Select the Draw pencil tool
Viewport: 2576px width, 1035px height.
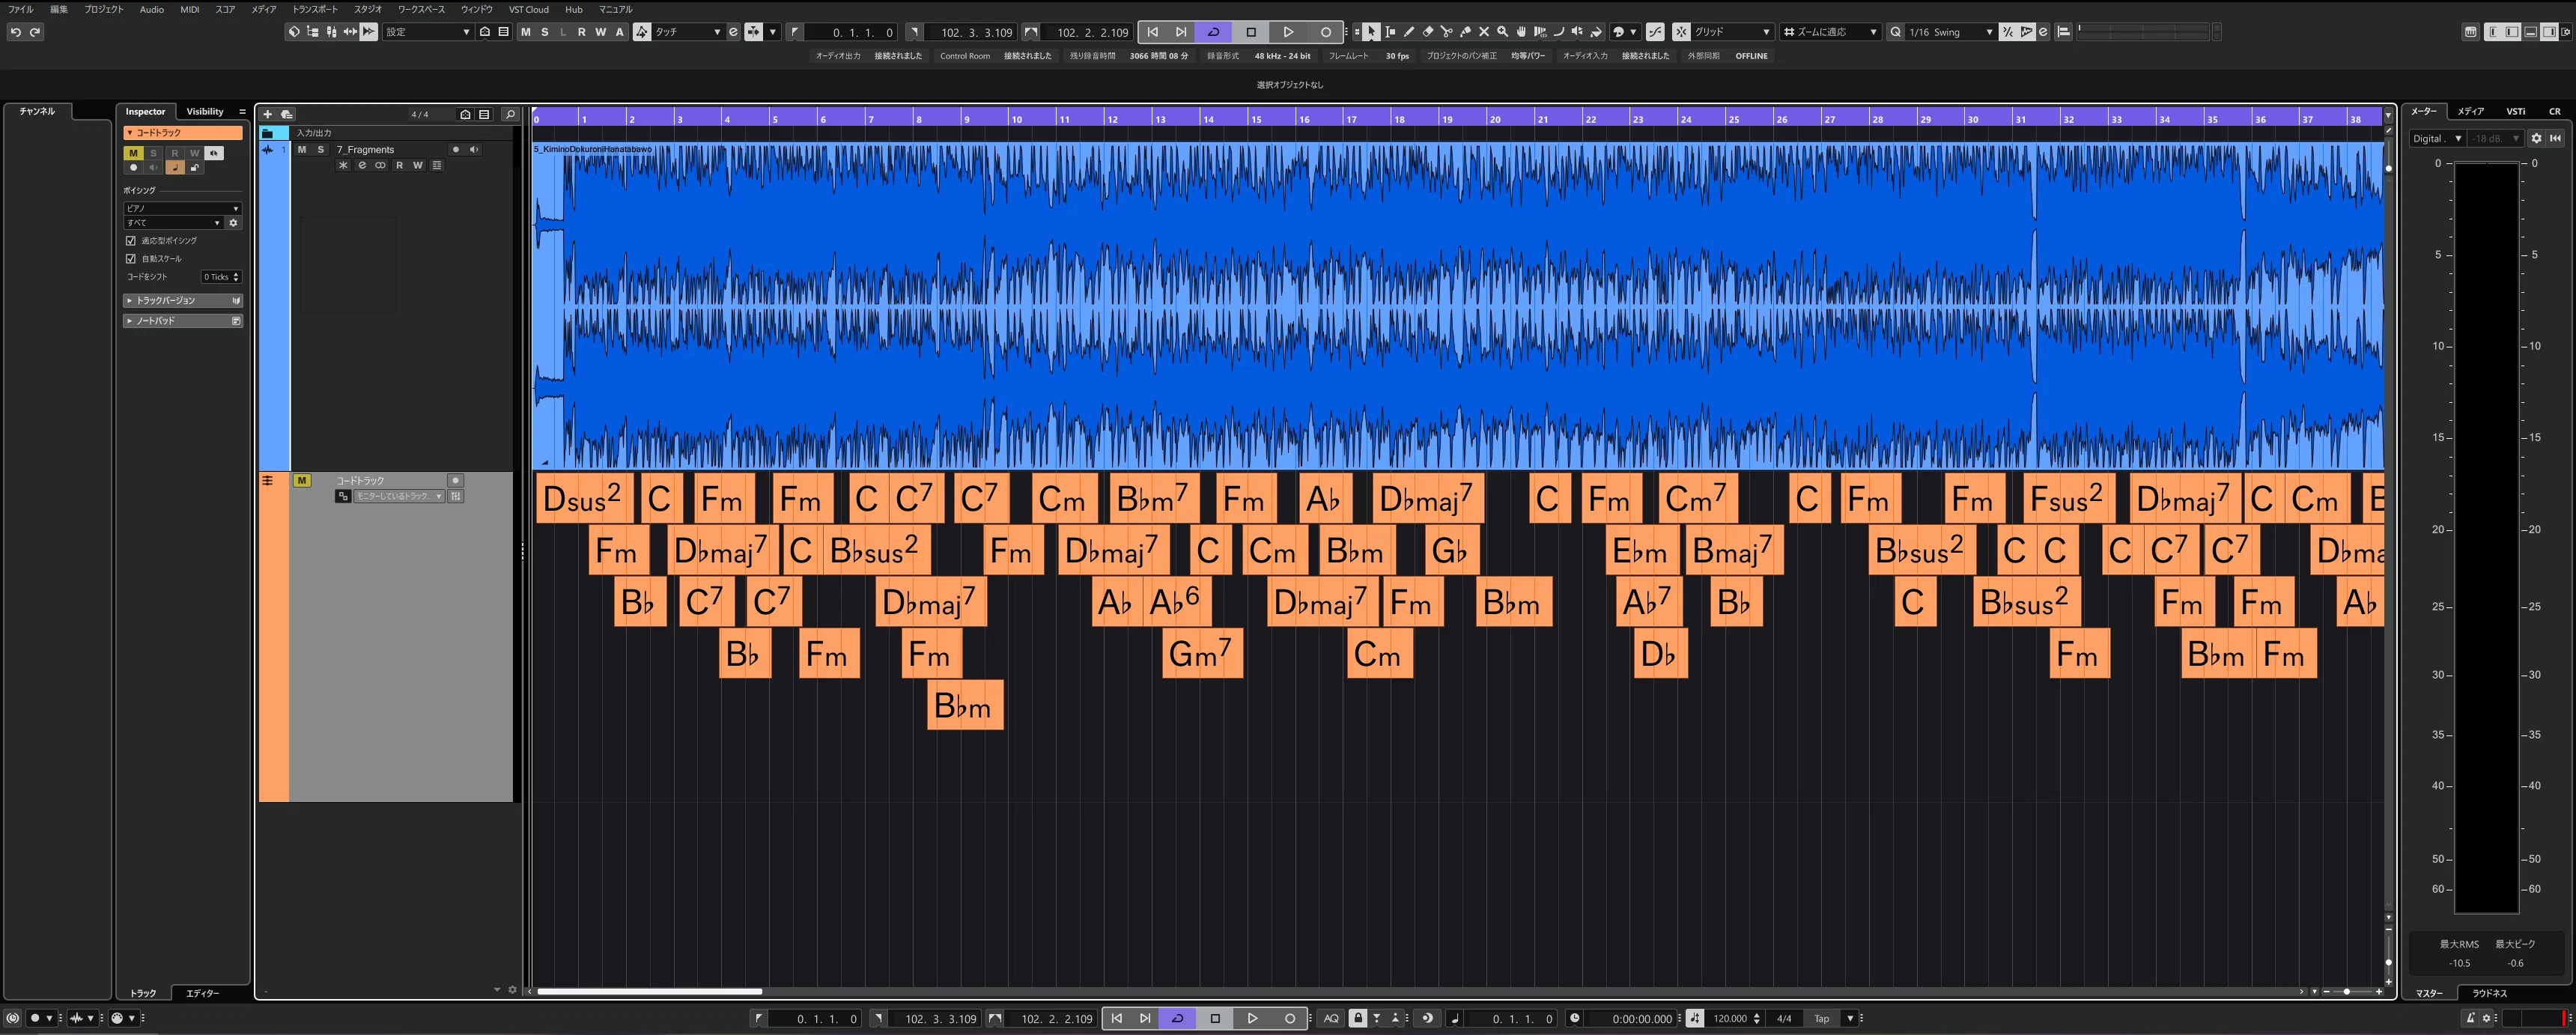click(1409, 32)
